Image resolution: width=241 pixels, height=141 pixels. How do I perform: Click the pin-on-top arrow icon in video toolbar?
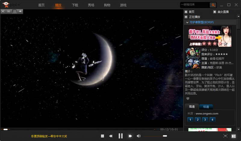tap(20, 11)
